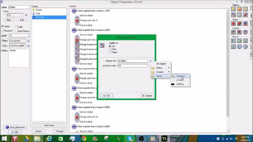Choose oOffice from the Game submenu
The image size is (253, 142).
click(x=180, y=84)
